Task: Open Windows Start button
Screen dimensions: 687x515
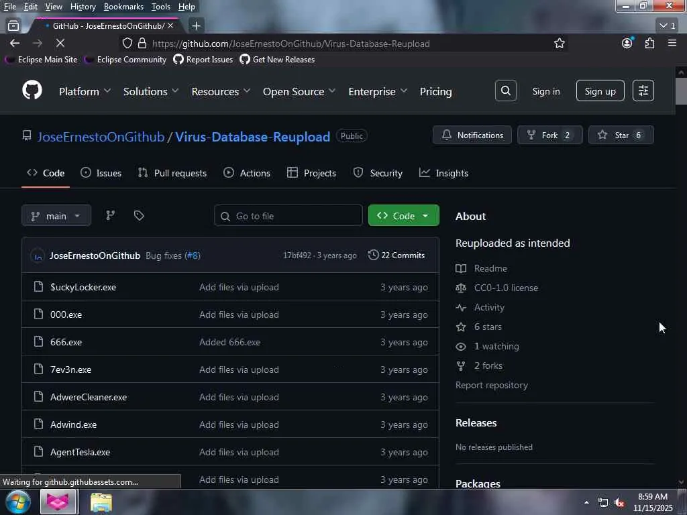Action: point(18,502)
